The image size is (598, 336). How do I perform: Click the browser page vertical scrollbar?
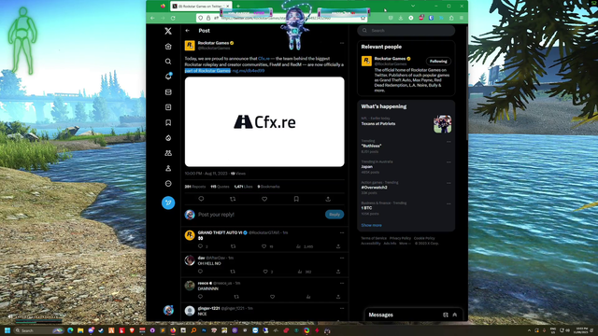467,84
